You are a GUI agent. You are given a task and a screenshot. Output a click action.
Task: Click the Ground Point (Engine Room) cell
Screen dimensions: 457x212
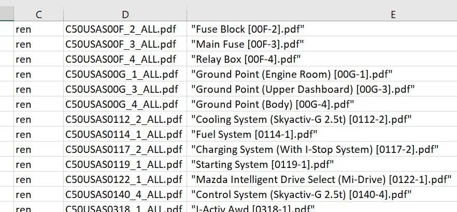(292, 74)
